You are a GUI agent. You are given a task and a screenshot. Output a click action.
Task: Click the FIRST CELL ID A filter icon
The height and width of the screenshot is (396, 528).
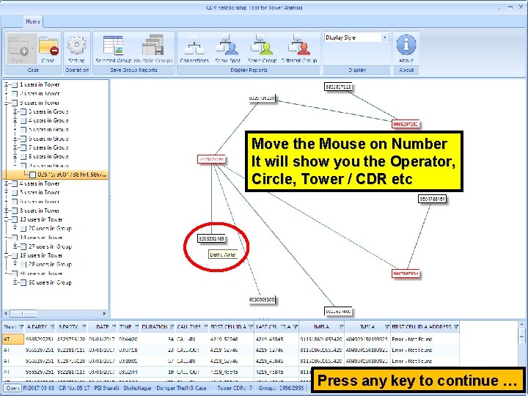pyautogui.click(x=251, y=327)
